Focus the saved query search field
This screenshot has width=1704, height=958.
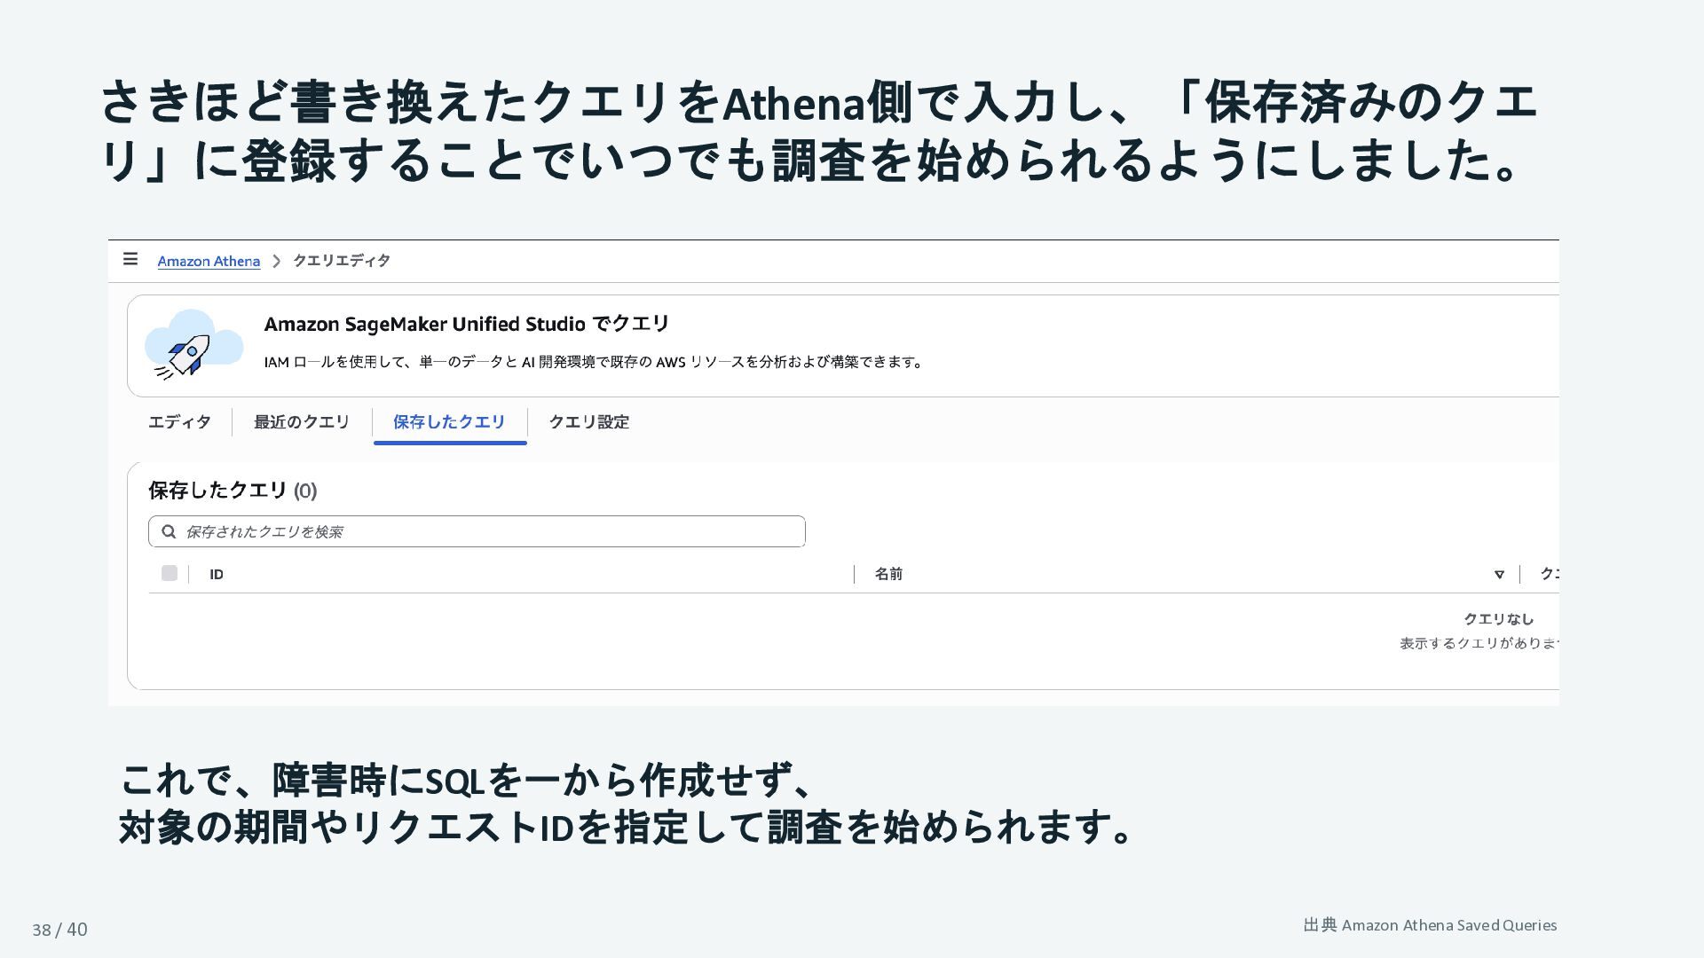click(x=477, y=531)
